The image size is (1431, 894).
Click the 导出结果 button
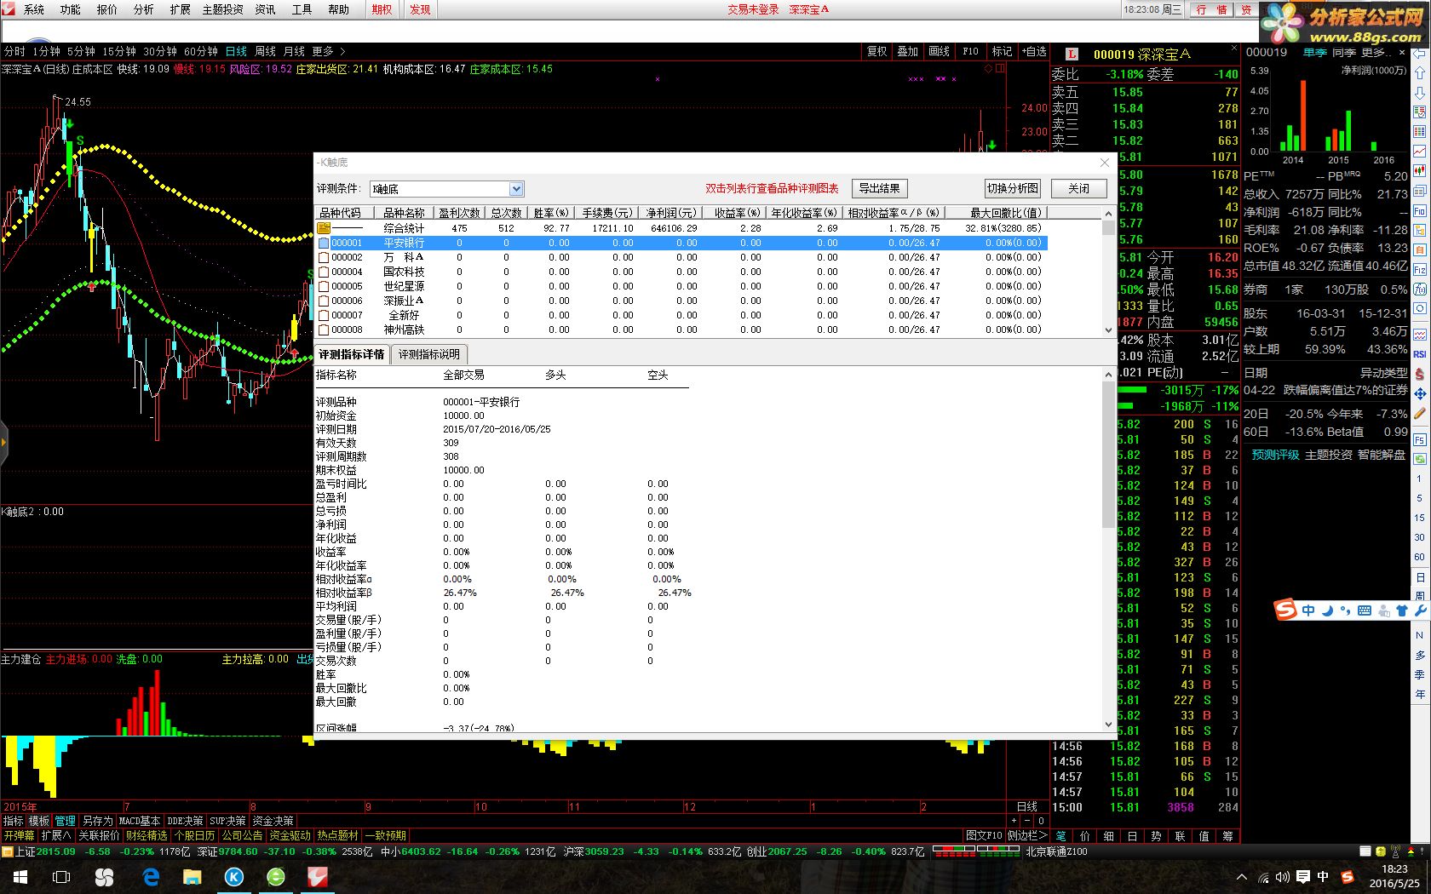click(x=880, y=188)
